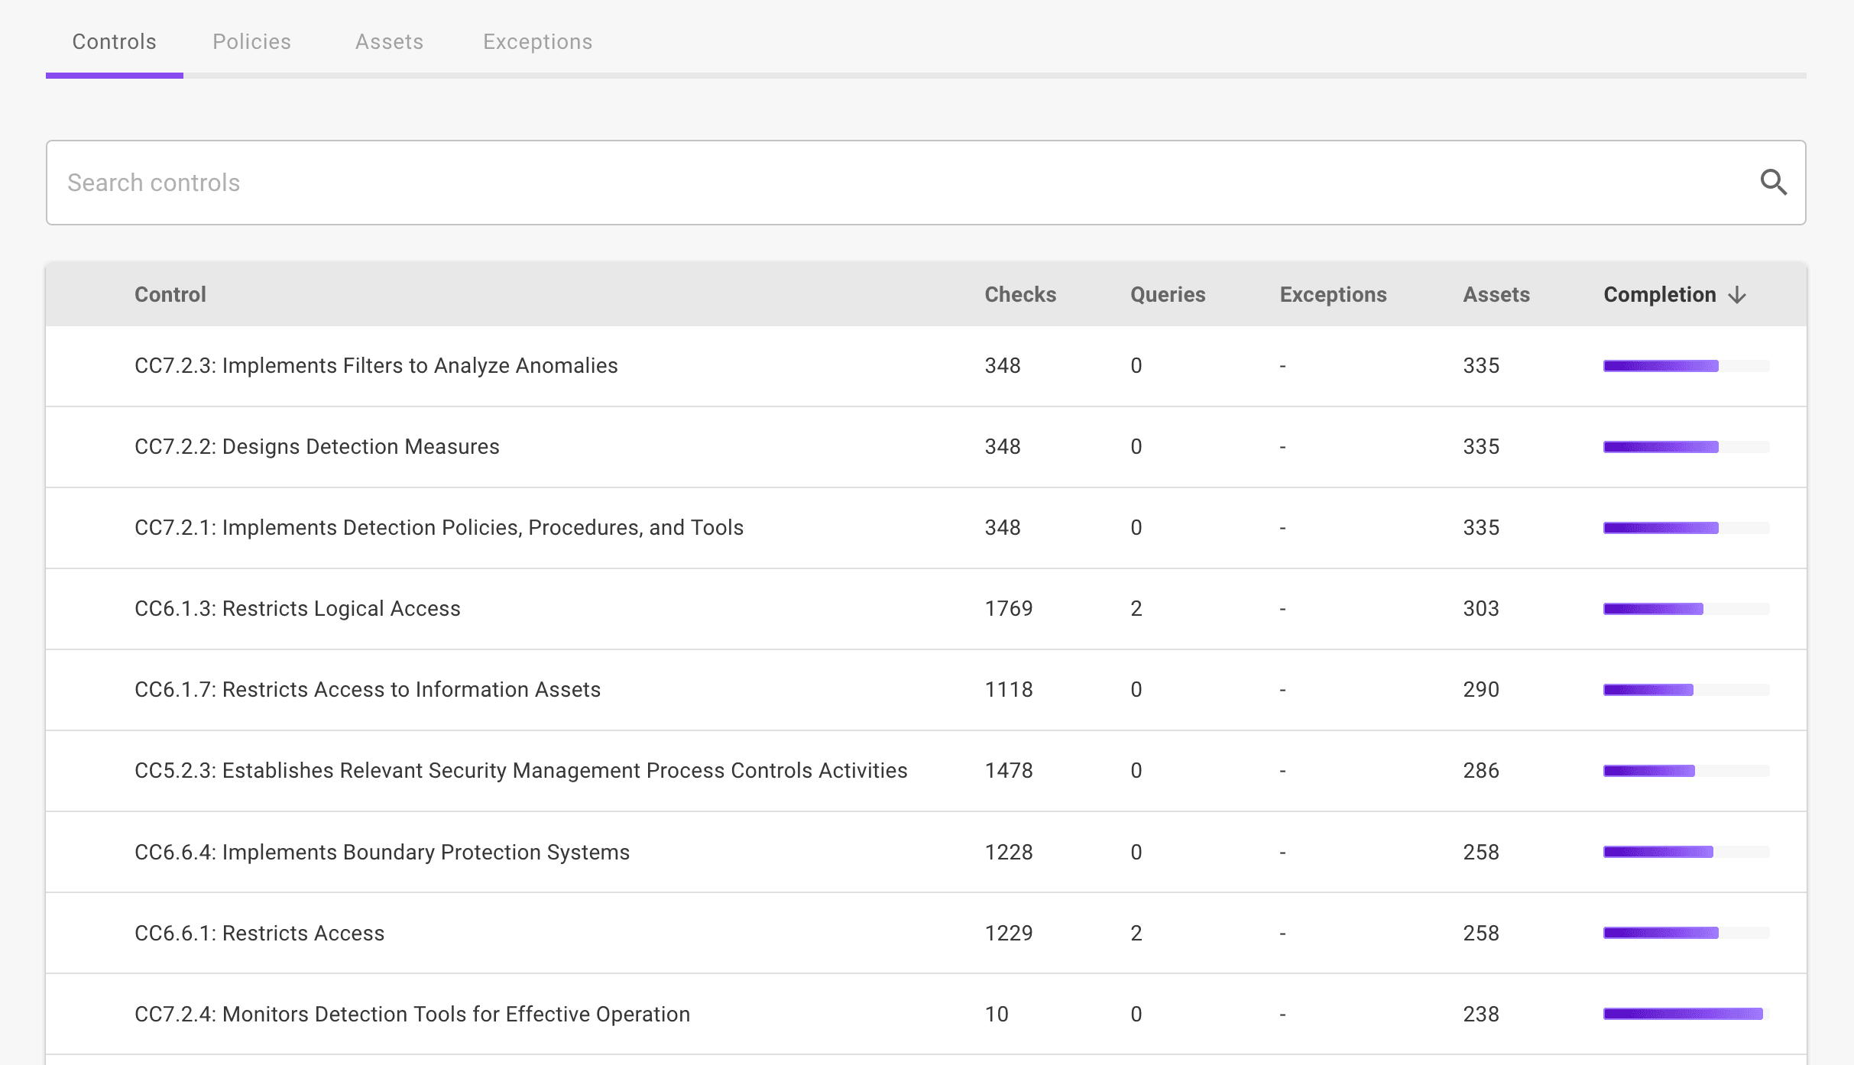
Task: Open control CC7.2.2 Designs Detection Measures
Action: (317, 446)
